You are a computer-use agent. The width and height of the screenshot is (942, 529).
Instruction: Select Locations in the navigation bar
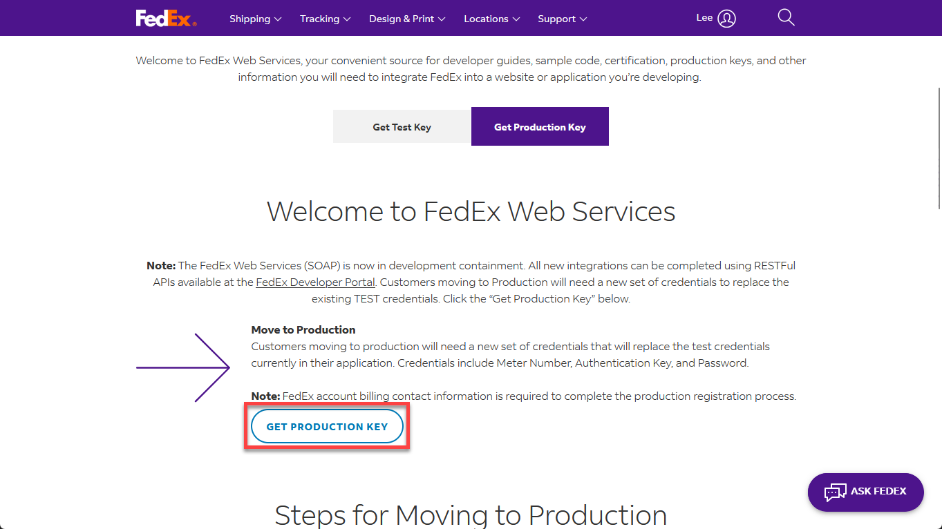coord(485,19)
